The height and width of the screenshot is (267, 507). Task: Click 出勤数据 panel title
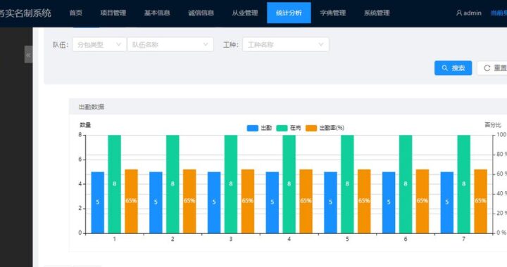(92, 107)
